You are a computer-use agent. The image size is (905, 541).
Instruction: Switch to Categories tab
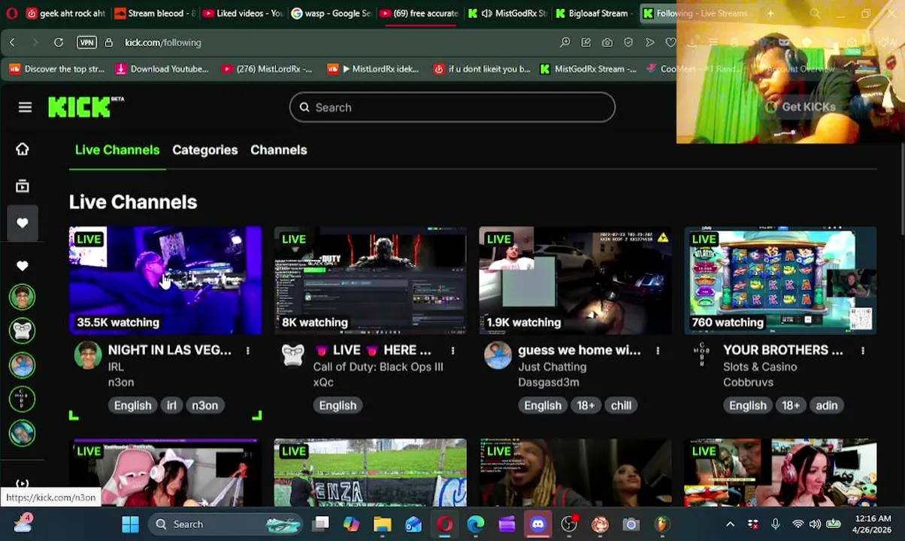(204, 150)
